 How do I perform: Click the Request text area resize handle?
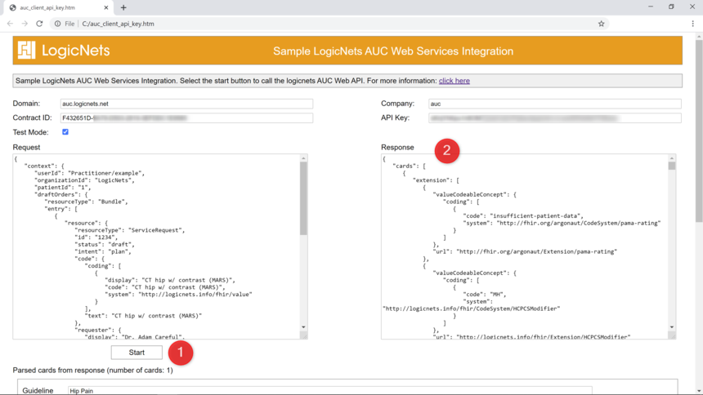pos(304,335)
